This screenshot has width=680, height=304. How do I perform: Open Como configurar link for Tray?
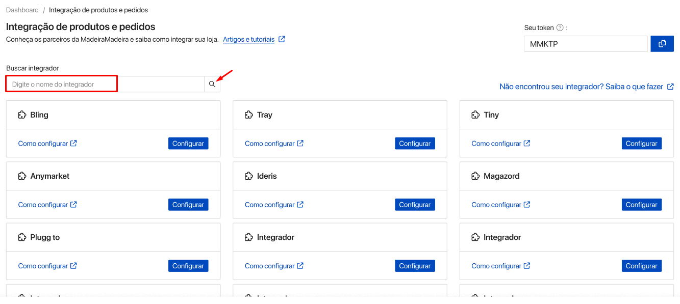click(x=269, y=144)
